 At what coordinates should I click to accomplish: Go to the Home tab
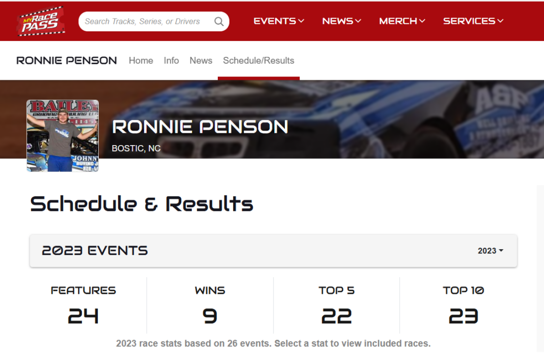coord(141,61)
